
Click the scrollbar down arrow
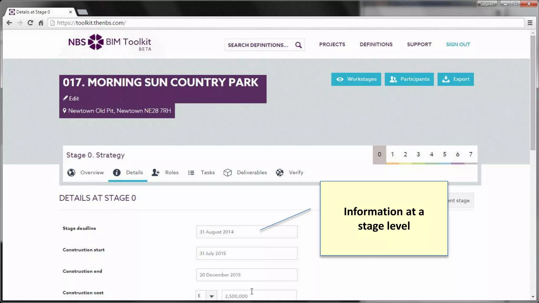click(x=533, y=297)
